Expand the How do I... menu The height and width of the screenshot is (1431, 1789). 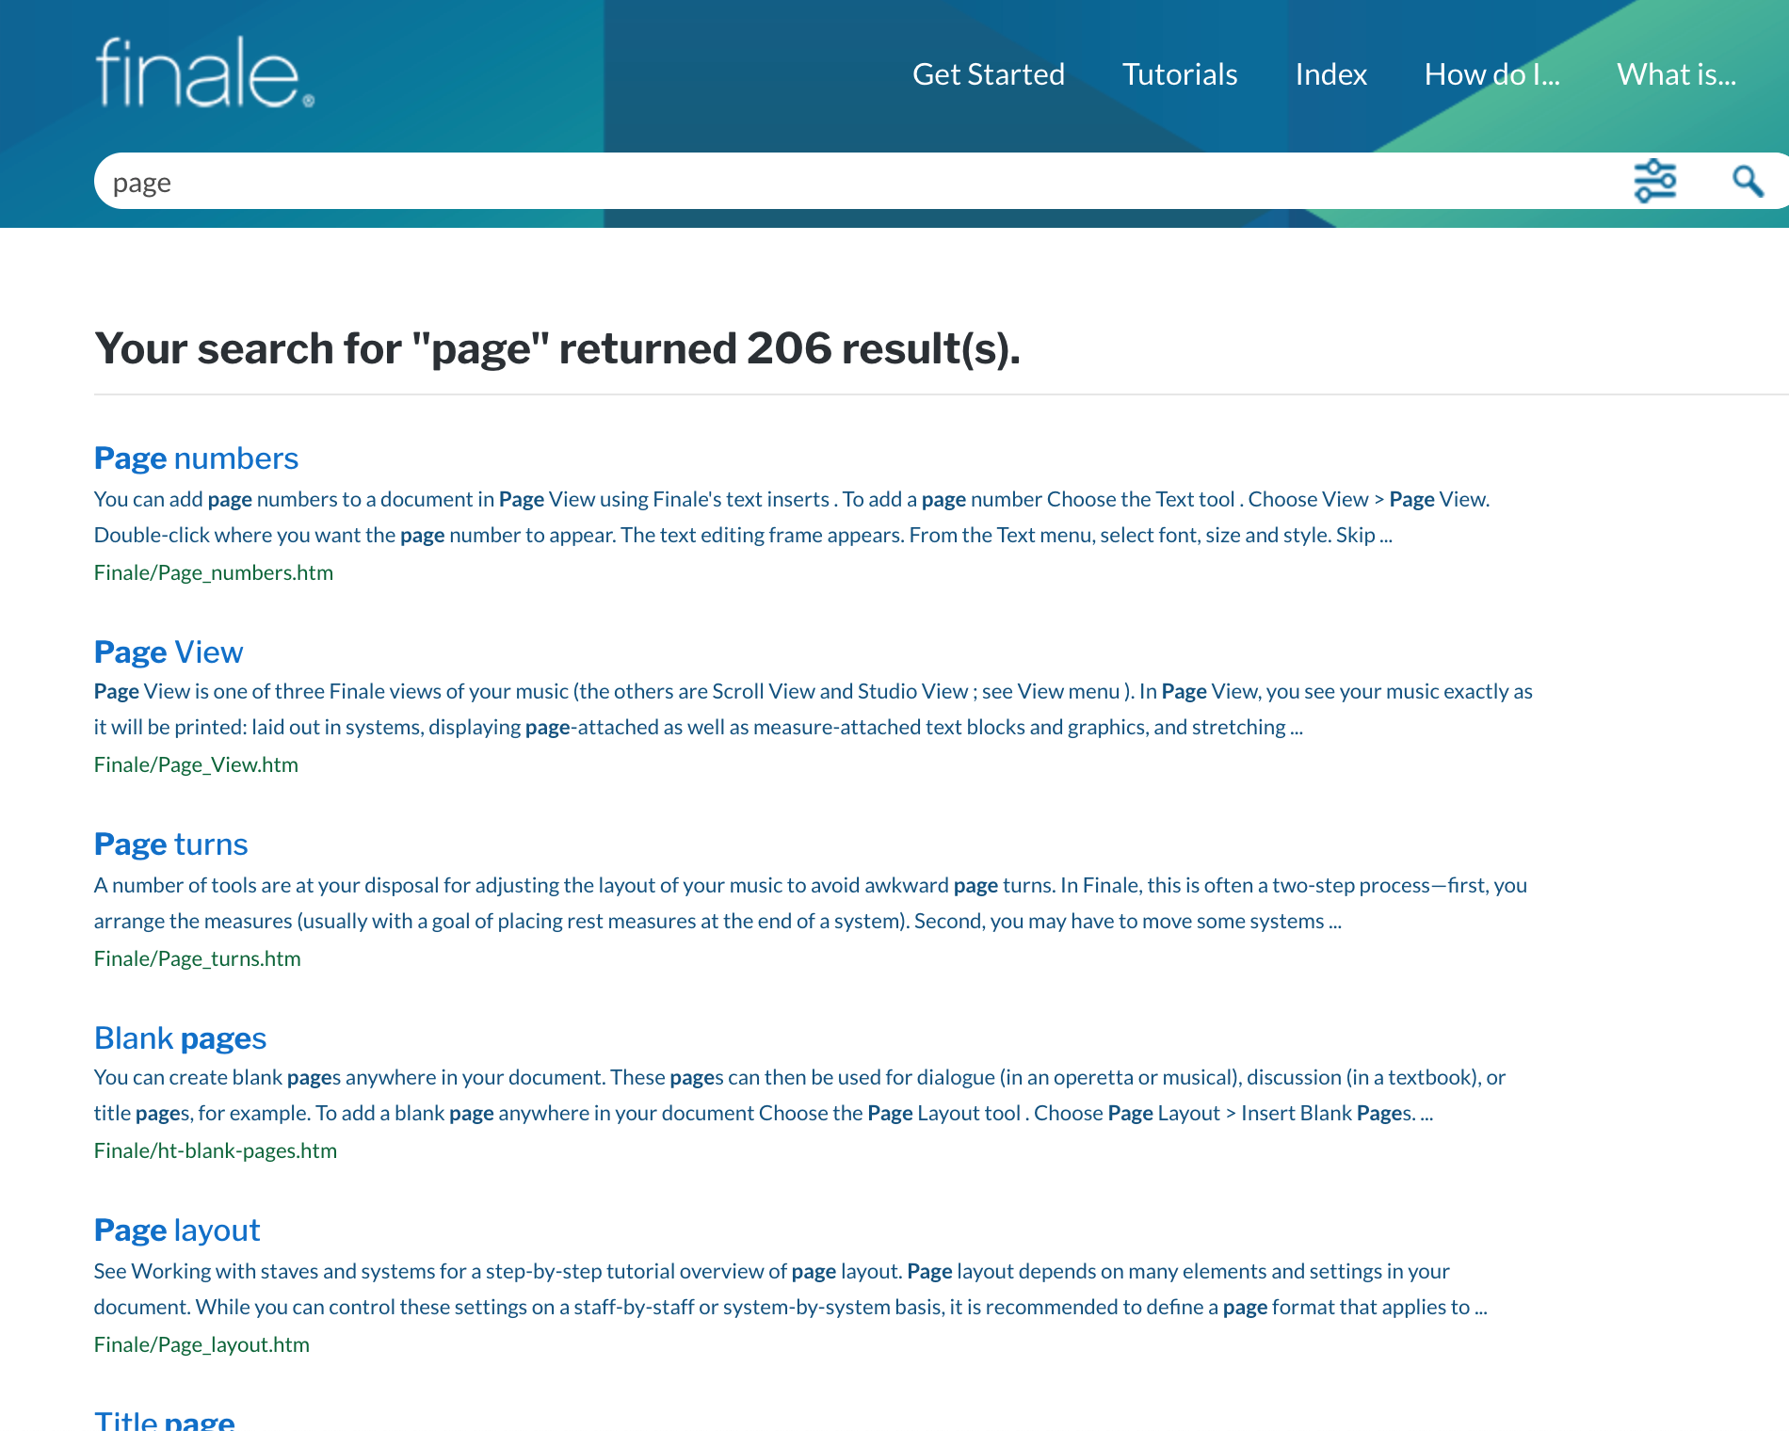(x=1491, y=74)
